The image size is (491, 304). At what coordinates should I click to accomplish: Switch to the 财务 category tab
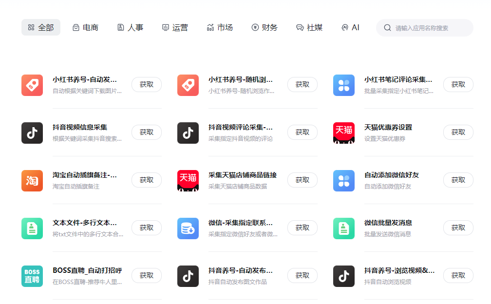click(x=264, y=27)
